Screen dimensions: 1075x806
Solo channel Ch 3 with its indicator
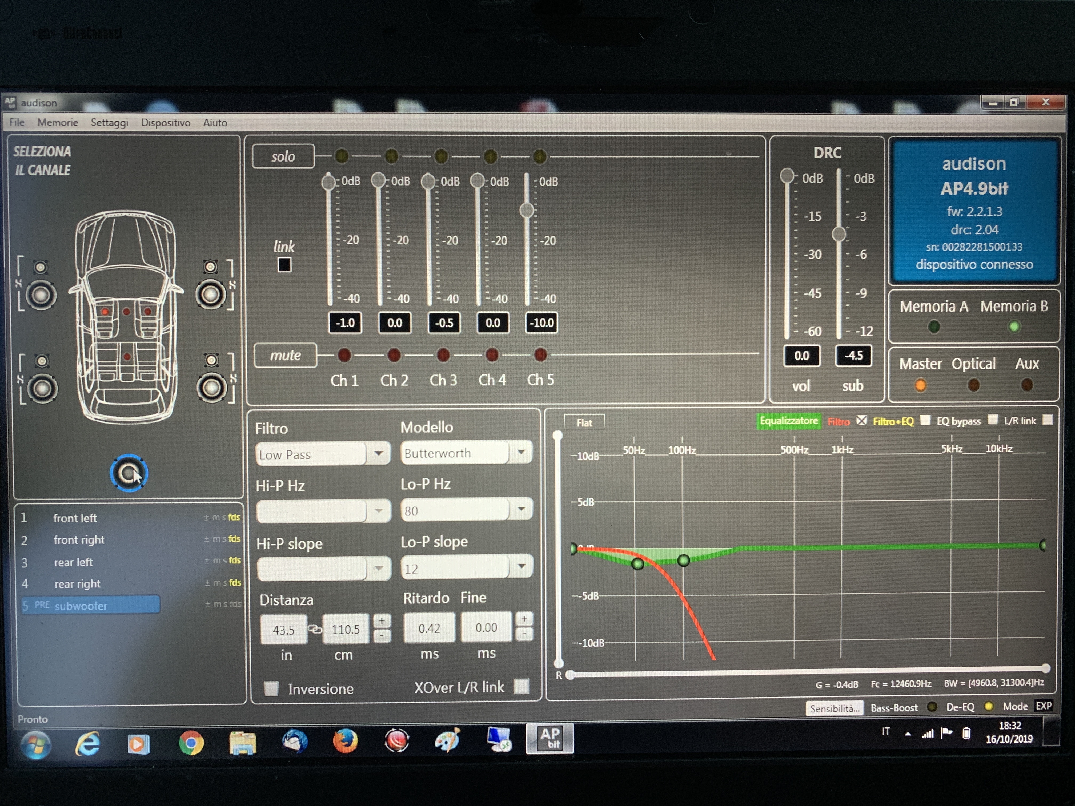441,156
